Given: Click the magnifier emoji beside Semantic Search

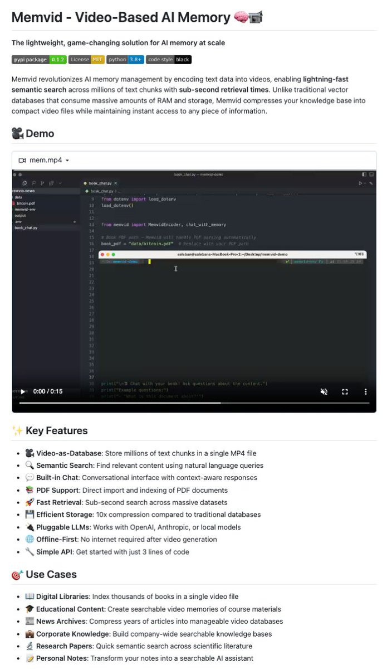Looking at the screenshot, I should tap(30, 466).
